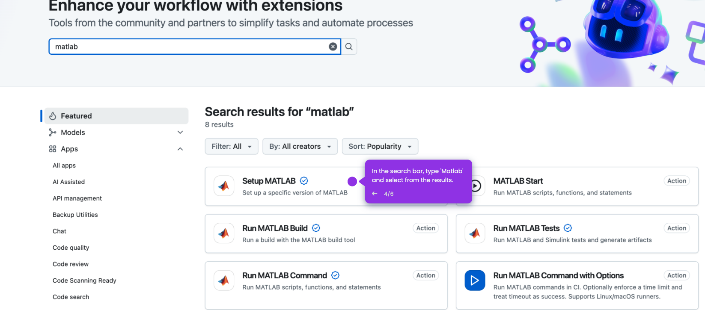
Task: Click the Run MATLAB Tests logo icon
Action: click(475, 233)
